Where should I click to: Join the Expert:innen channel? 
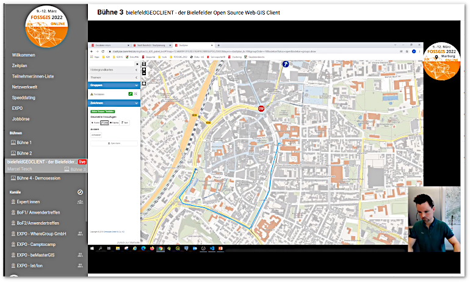coord(26,202)
